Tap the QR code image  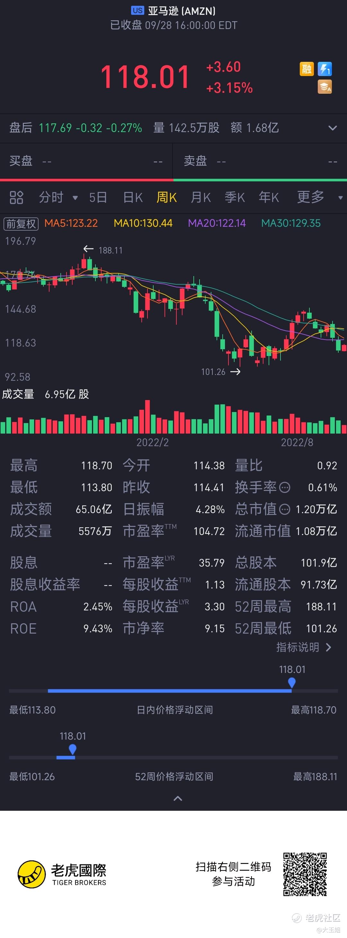tap(305, 874)
